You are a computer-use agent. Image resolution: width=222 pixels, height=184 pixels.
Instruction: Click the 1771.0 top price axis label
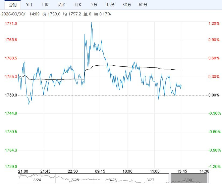(x=11, y=23)
